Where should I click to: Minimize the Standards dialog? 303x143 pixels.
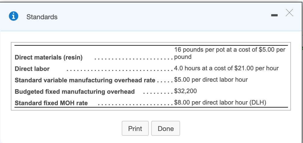click(274, 15)
